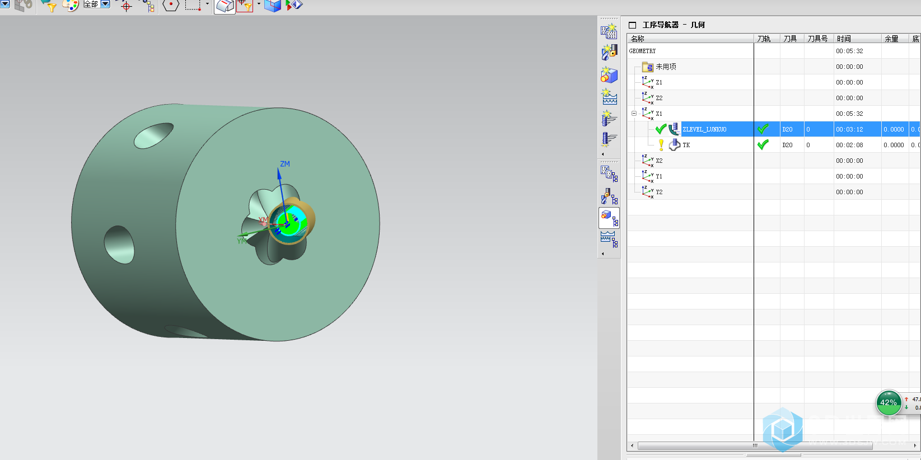This screenshot has height=460, width=921.
Task: Expand the navigator view toolbar's hidden items
Action: [603, 254]
